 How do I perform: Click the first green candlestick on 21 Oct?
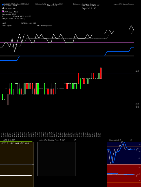tap(2, 97)
